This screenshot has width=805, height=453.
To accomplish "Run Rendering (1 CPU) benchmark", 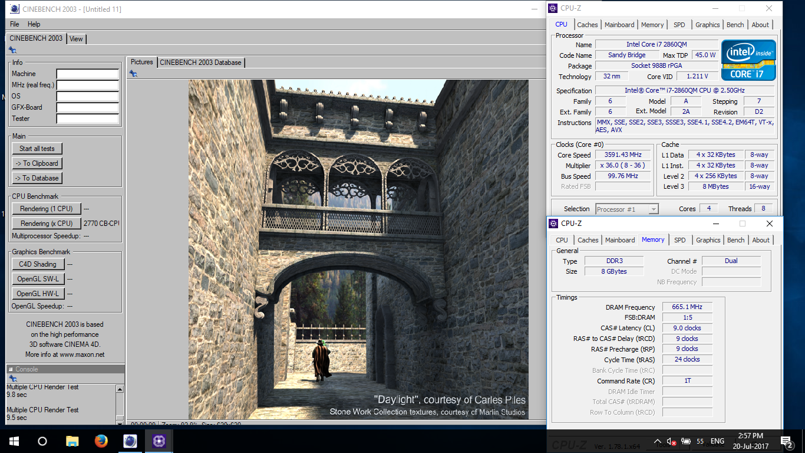I will pyautogui.click(x=47, y=209).
